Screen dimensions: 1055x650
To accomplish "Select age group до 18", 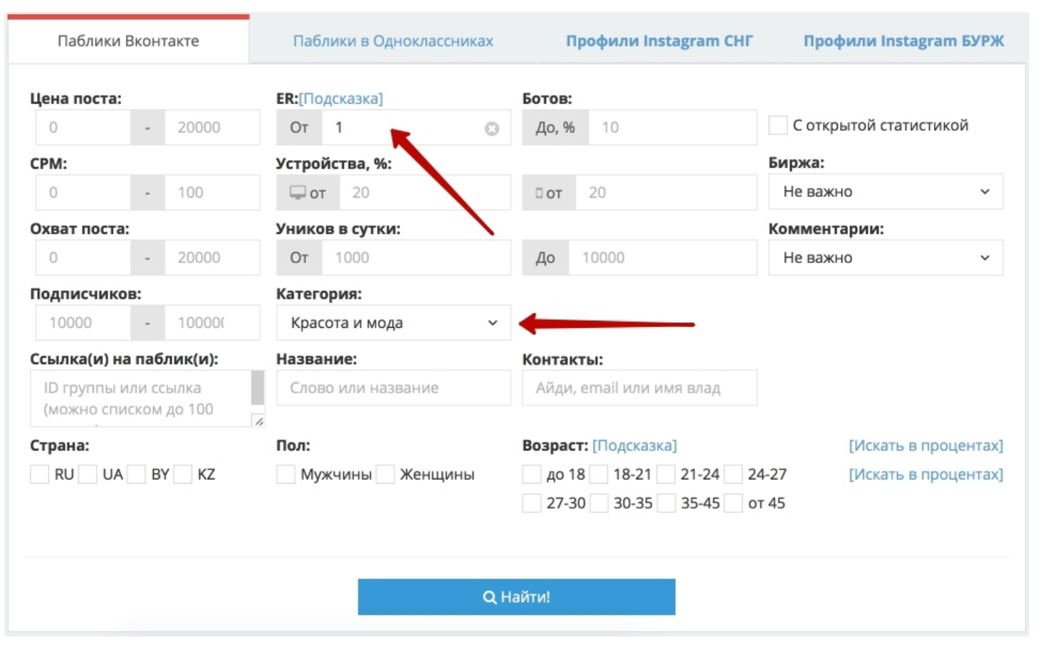I will point(532,474).
